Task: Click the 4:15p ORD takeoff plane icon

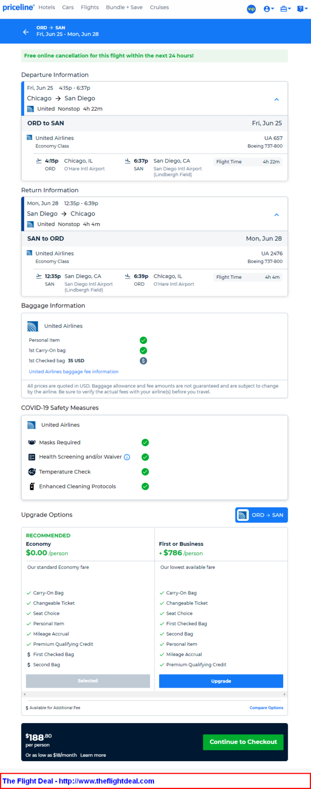Action: (x=39, y=161)
